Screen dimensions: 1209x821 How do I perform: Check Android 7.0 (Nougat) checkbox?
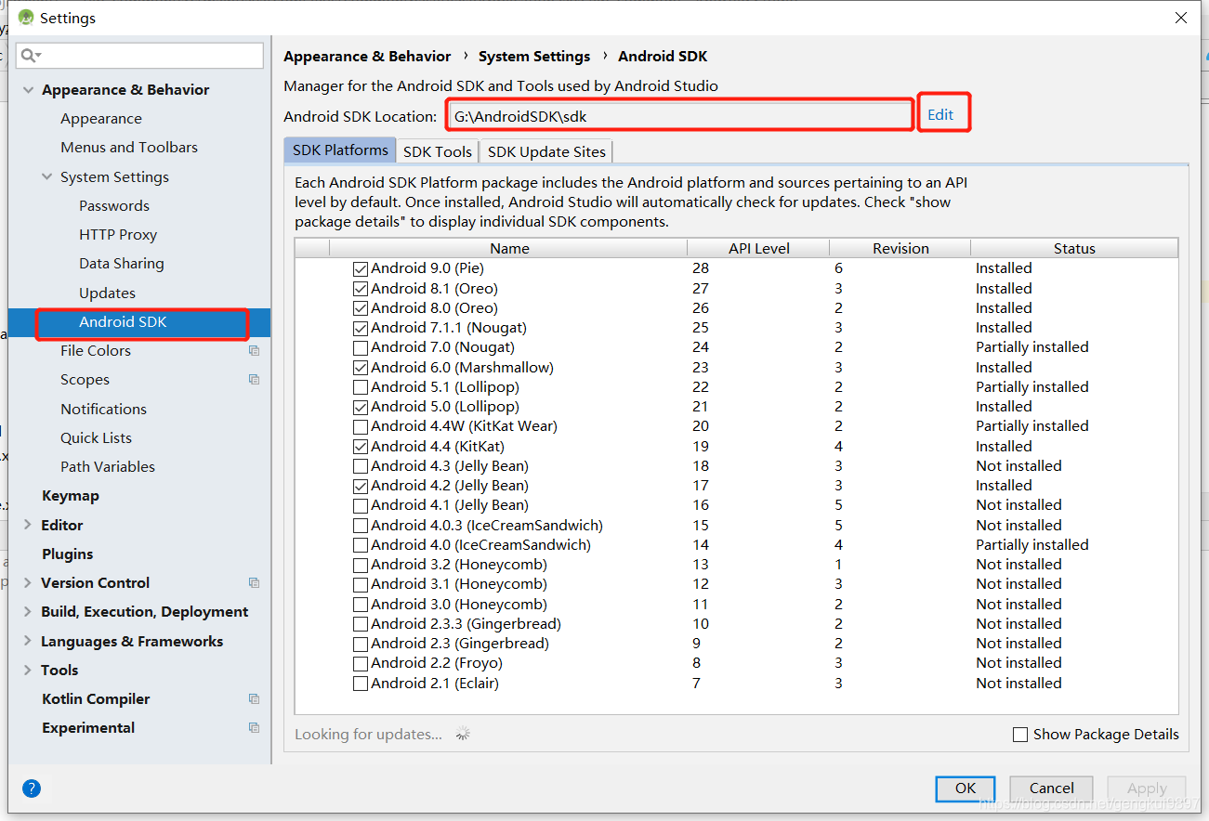[x=361, y=347]
